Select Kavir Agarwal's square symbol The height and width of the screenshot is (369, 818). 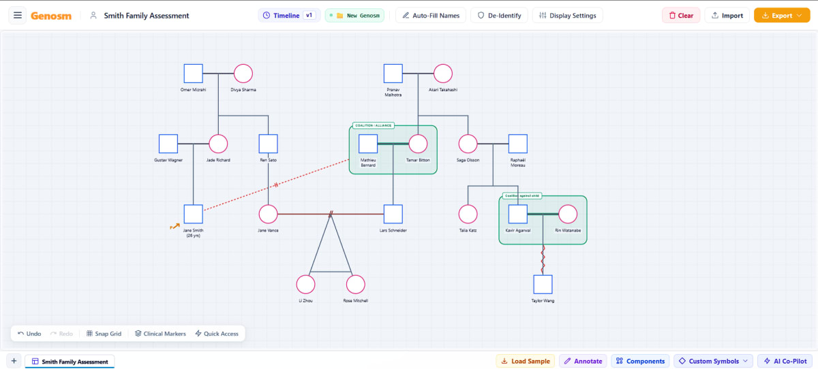click(x=518, y=214)
